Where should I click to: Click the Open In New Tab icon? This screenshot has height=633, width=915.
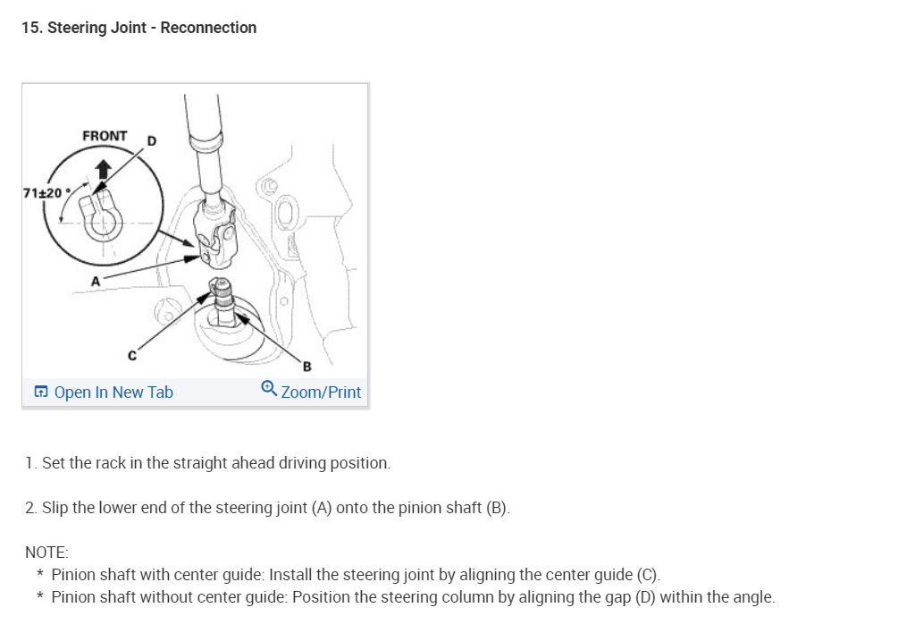coord(41,392)
